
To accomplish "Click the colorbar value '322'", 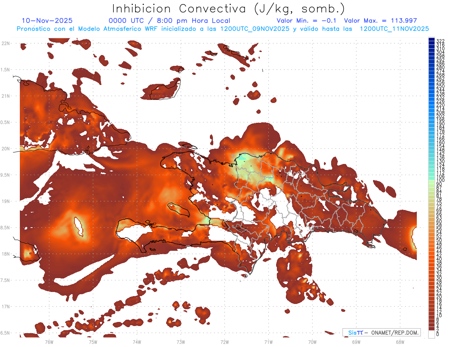I will [440, 41].
